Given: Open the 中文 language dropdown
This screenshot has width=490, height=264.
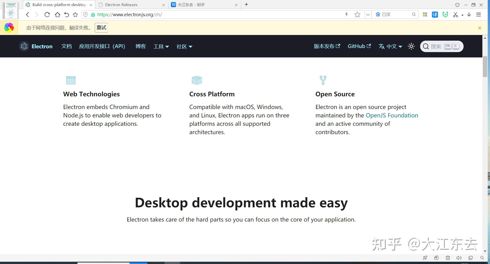Looking at the screenshot, I should 390,46.
